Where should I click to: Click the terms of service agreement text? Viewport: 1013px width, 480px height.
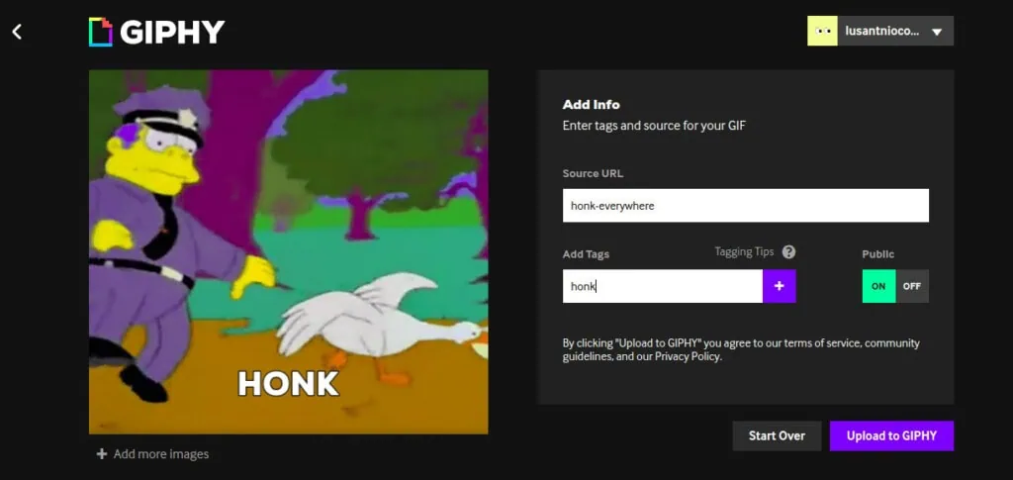(x=741, y=349)
